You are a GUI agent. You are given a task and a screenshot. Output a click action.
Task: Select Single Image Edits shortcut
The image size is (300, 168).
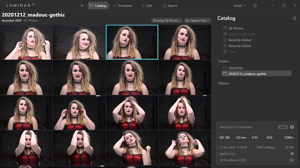[x=242, y=34]
